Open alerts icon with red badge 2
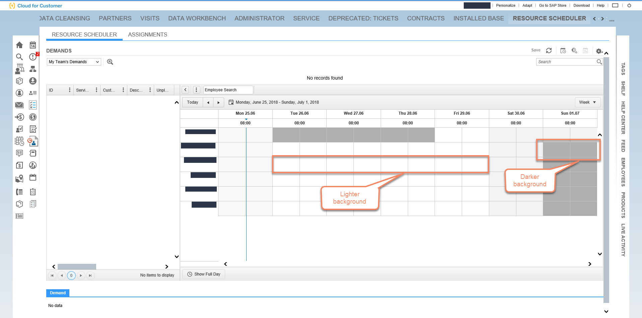Viewport: 642px width, 318px height. coord(33,57)
